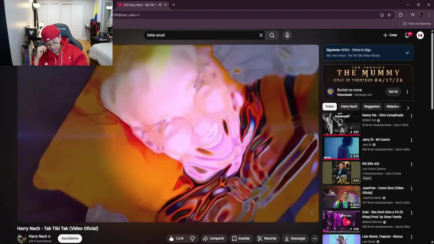Click the Crear button
The width and height of the screenshot is (434, 244).
click(x=390, y=35)
